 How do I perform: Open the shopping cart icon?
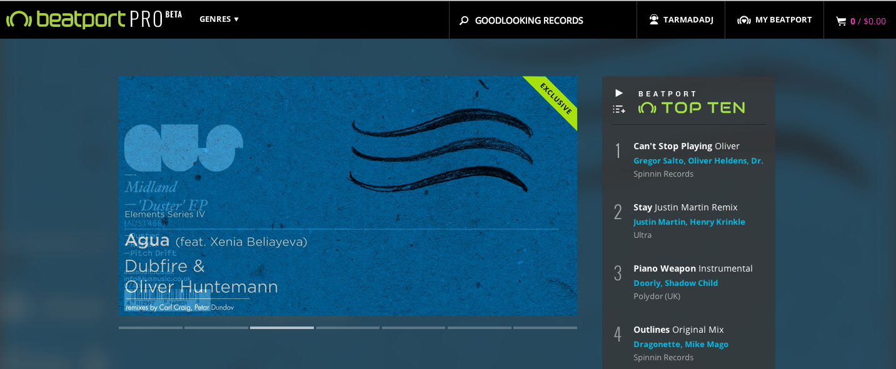pos(841,21)
